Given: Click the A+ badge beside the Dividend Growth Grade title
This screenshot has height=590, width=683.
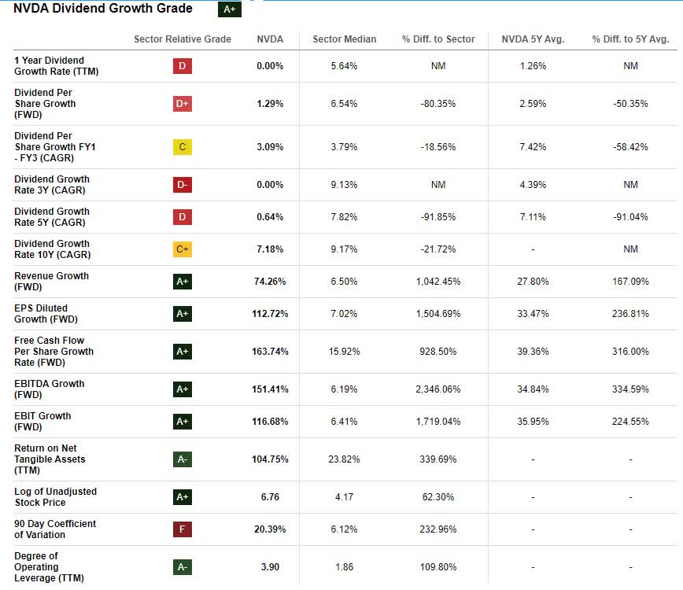Looking at the screenshot, I should (230, 10).
